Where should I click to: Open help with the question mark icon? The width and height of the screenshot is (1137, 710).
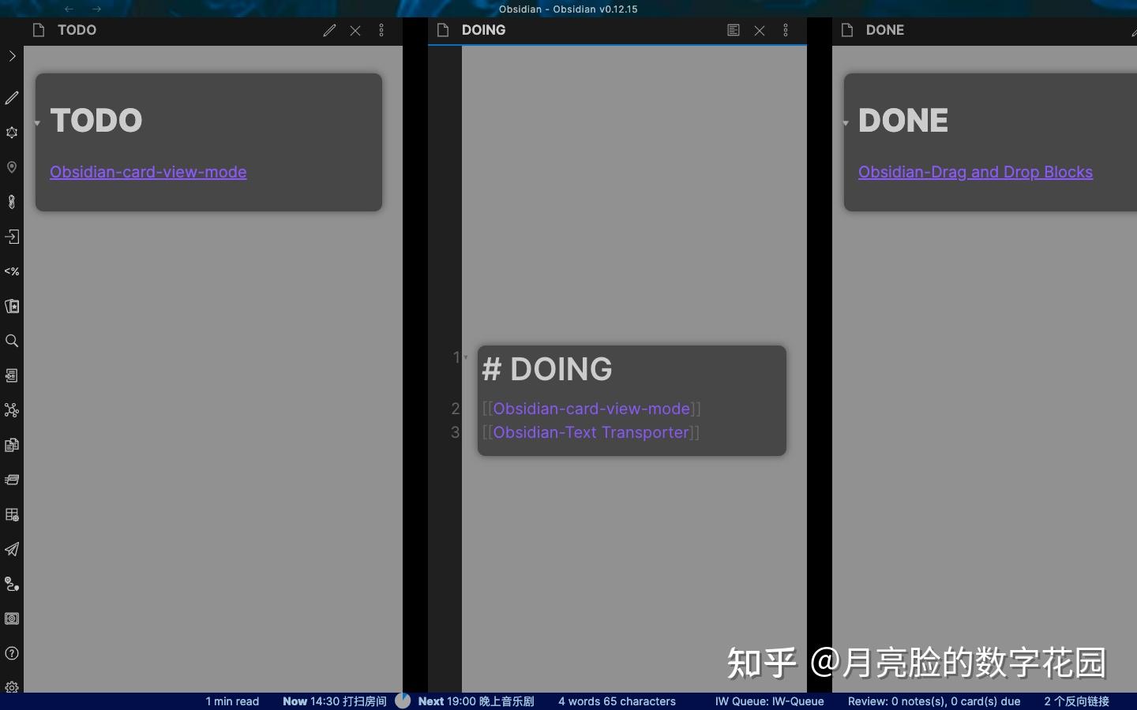click(x=12, y=654)
